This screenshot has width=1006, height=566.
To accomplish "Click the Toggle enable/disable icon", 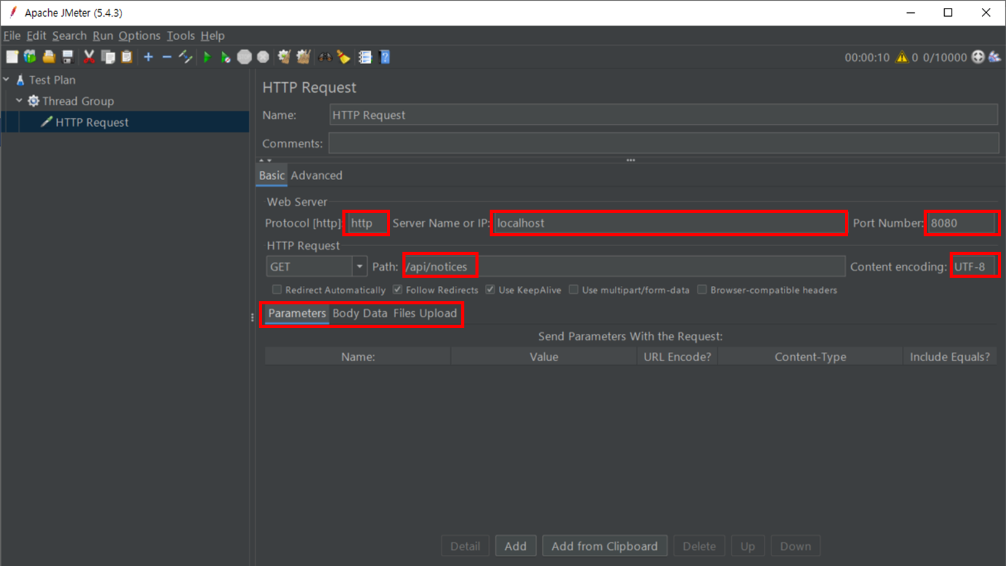I will 186,58.
